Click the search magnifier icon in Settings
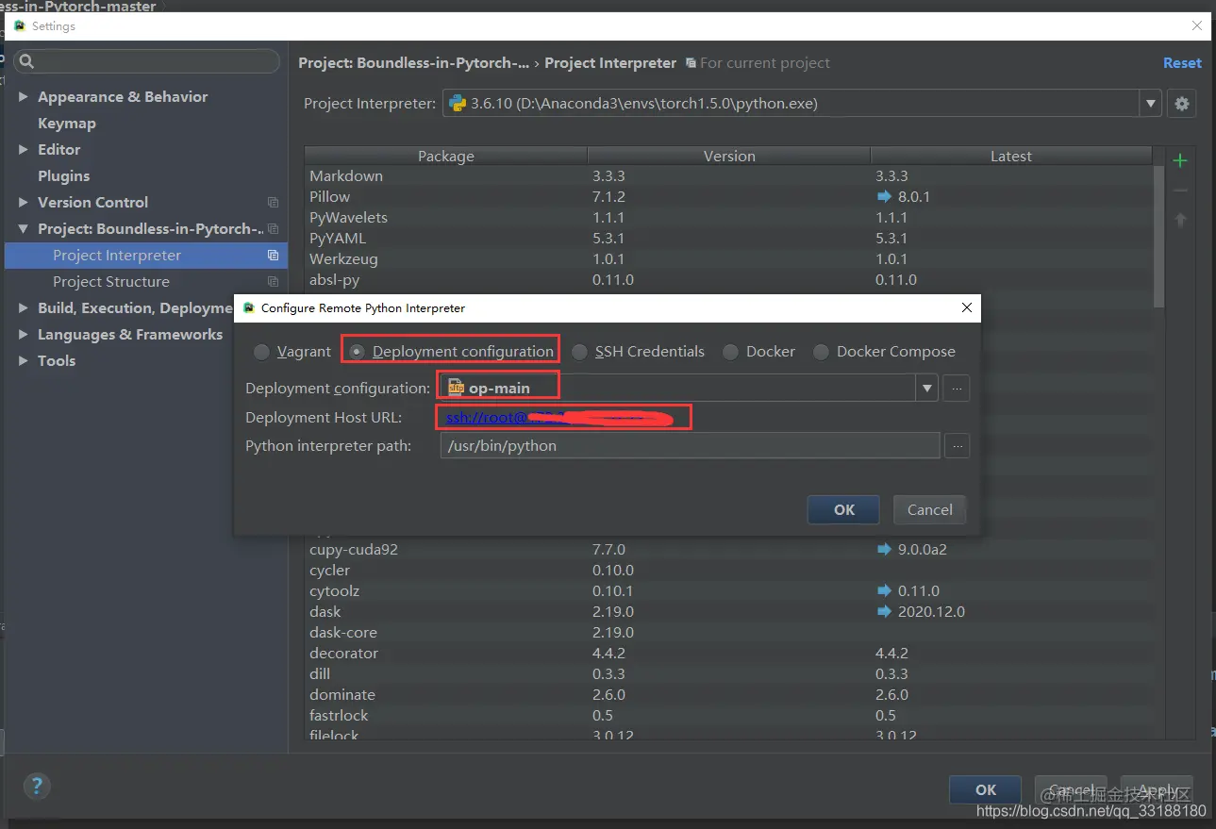Image resolution: width=1216 pixels, height=829 pixels. coord(26,61)
